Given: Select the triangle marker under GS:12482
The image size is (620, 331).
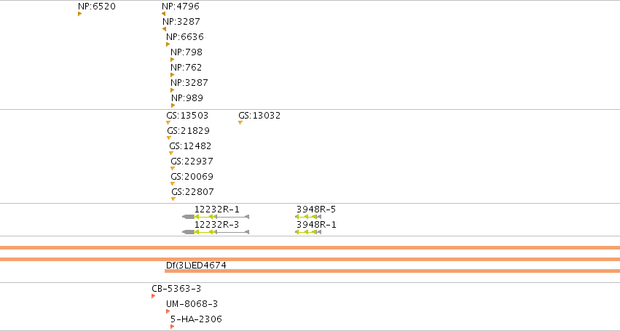Looking at the screenshot, I should 171,153.
